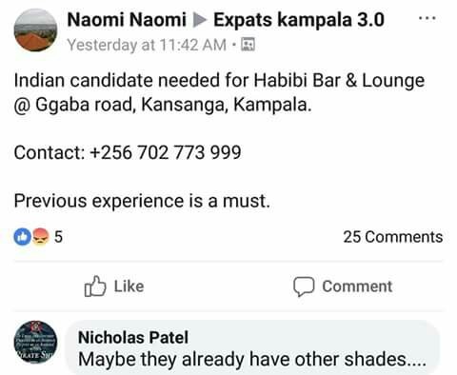Screen dimensions: 457x375
Task: Click the blue thumbs-up reaction icon
Action: pos(22,237)
